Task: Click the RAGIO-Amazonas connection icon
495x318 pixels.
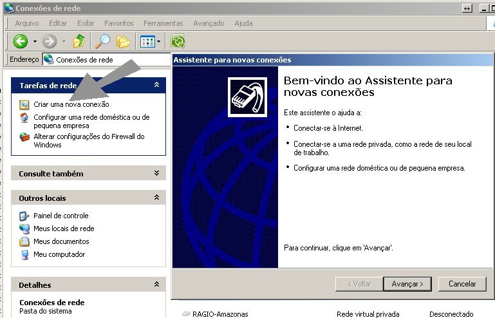Action: pyautogui.click(x=186, y=313)
